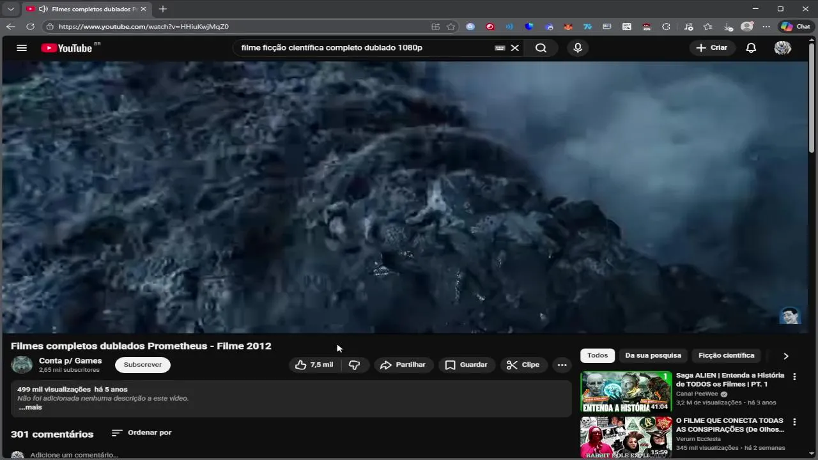Reload the page
Viewport: 818px width, 460px height.
click(x=30, y=27)
